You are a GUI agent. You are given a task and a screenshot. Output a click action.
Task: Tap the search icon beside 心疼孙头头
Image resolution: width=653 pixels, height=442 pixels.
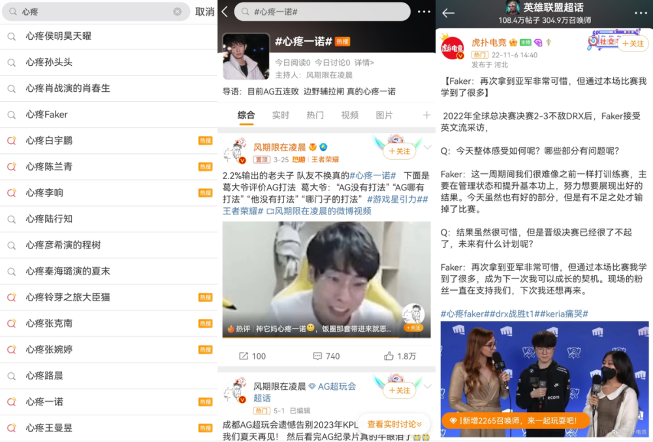[x=12, y=63]
